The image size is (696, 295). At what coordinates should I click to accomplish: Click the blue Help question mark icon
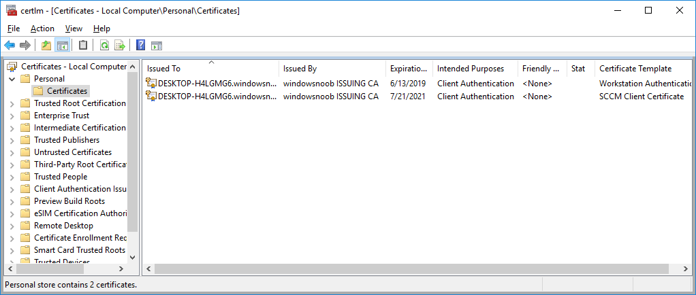coord(141,45)
